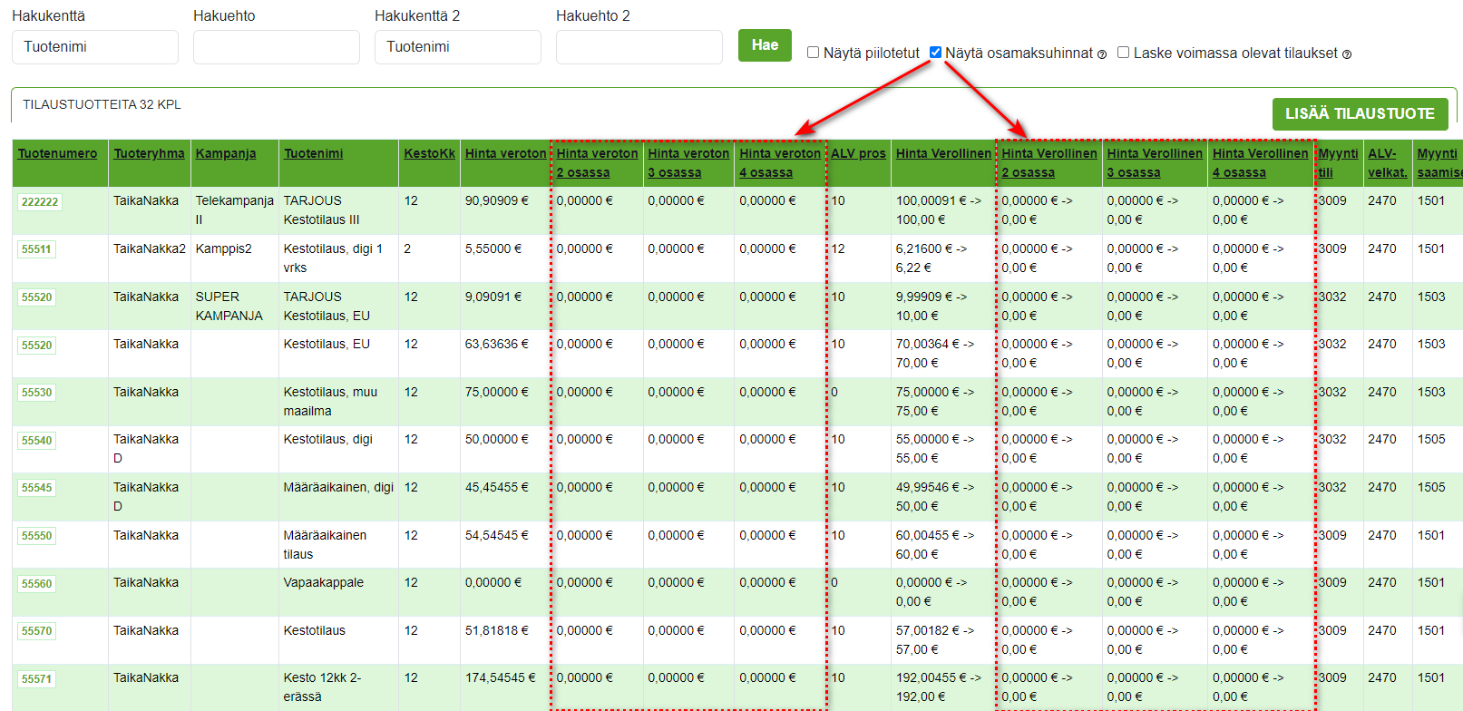The image size is (1463, 711).
Task: Sort by KestoKk column header
Action: [x=429, y=153]
